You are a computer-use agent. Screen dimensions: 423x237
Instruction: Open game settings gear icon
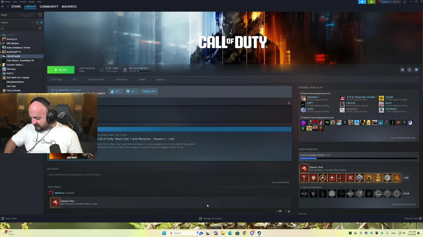tap(402, 70)
